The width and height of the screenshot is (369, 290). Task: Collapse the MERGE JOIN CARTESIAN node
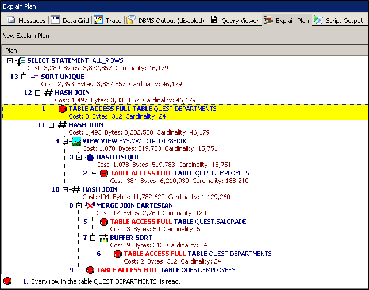coord(79,205)
